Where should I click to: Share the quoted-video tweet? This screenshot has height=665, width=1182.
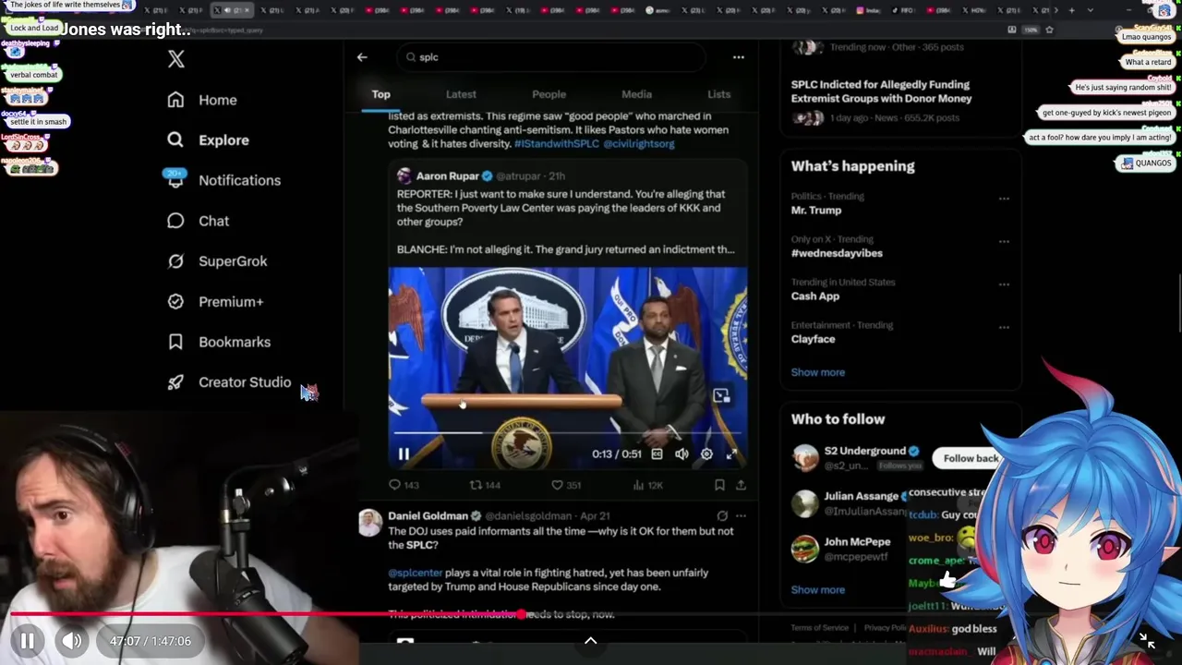(741, 485)
